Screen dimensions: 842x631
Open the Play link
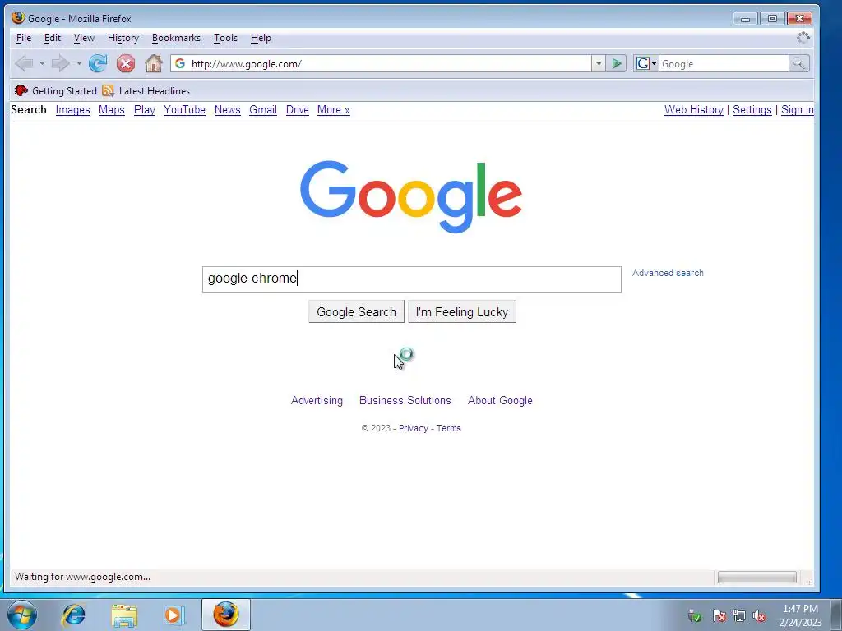(x=145, y=109)
